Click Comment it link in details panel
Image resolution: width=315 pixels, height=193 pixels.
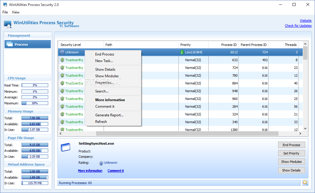tap(116, 171)
